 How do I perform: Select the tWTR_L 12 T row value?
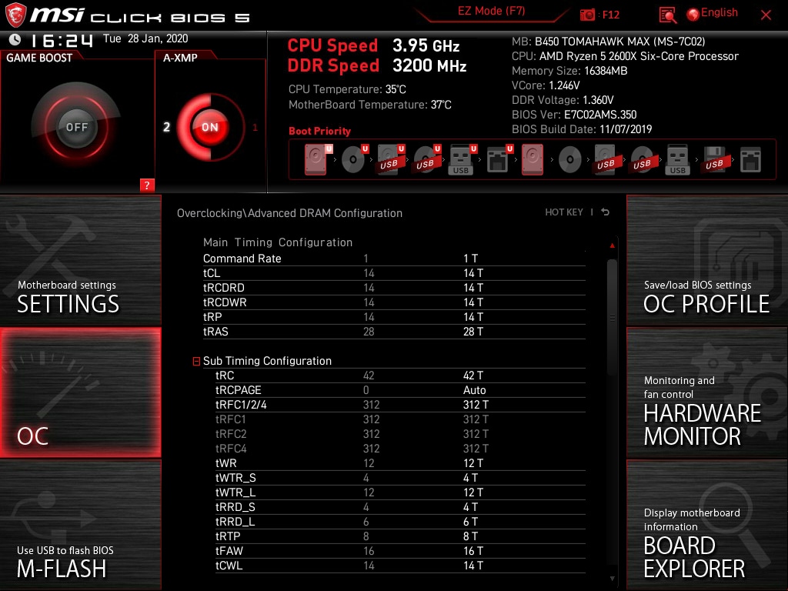(473, 492)
